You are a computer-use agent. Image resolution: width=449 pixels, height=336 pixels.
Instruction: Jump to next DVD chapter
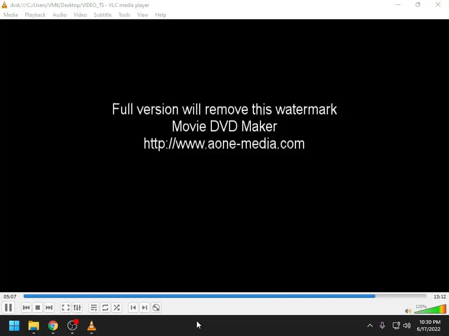coord(145,308)
